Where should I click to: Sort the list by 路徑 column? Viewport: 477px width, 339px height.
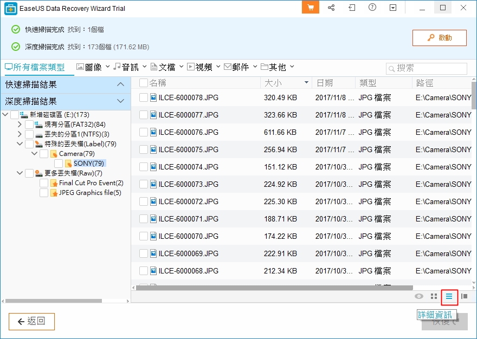[442, 83]
